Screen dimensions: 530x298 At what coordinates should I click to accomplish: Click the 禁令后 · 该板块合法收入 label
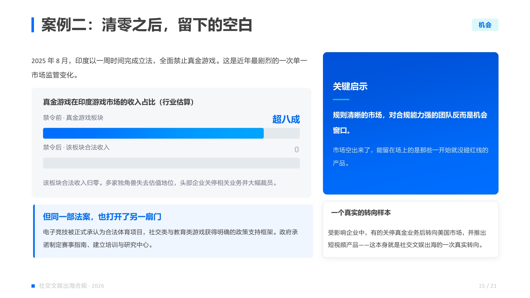pos(76,147)
